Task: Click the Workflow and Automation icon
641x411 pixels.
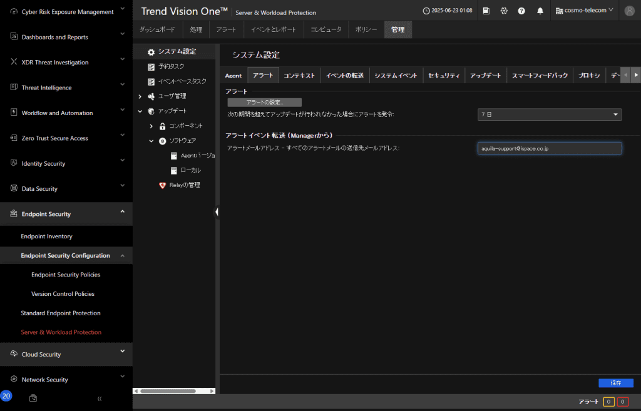Action: tap(14, 113)
